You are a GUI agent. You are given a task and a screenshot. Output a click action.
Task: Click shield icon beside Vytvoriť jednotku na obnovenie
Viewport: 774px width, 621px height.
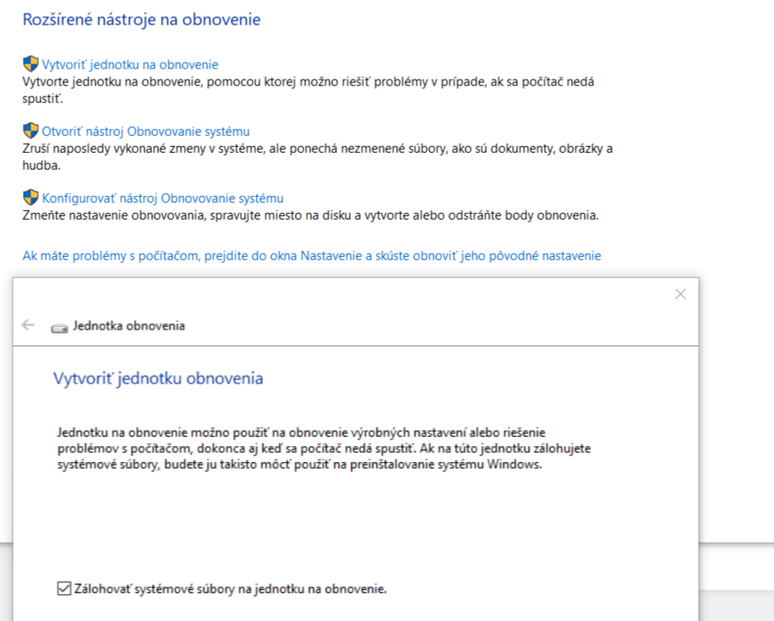[x=30, y=64]
